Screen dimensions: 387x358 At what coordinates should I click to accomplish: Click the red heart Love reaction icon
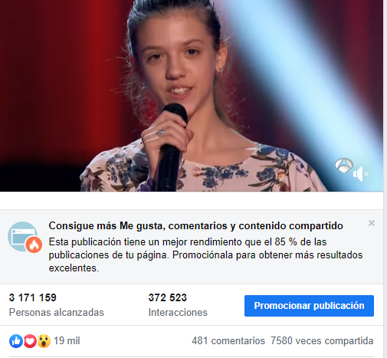(30, 341)
